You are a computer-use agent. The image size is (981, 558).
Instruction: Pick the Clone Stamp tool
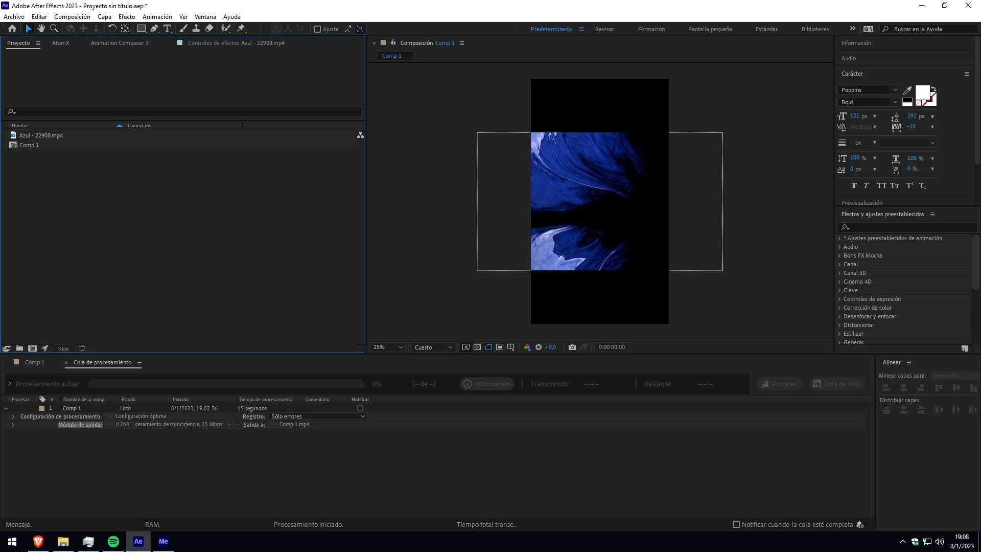coord(196,29)
